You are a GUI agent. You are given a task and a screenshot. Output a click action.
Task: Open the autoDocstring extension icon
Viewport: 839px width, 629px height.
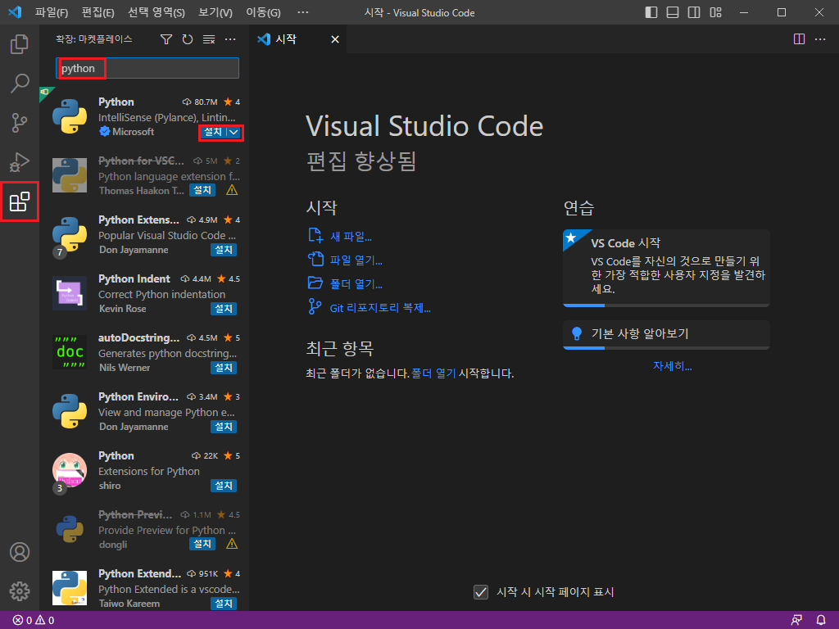pyautogui.click(x=70, y=352)
